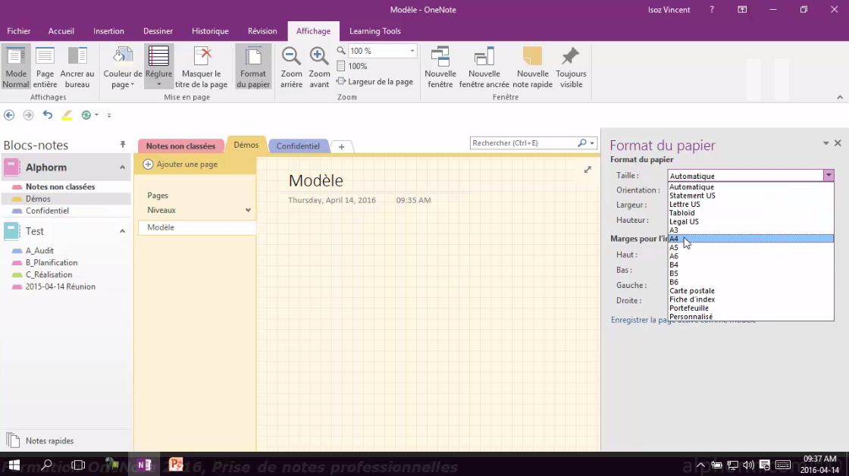Viewport: 849px width, 476px height.
Task: Click the taskbar volume icon
Action: [x=748, y=465]
